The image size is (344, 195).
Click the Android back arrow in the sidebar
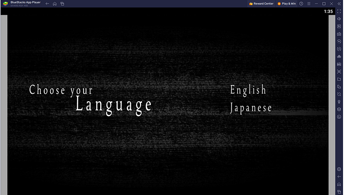coord(339,176)
